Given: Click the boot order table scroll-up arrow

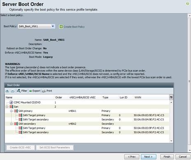Looking at the screenshot, I should [171, 102].
